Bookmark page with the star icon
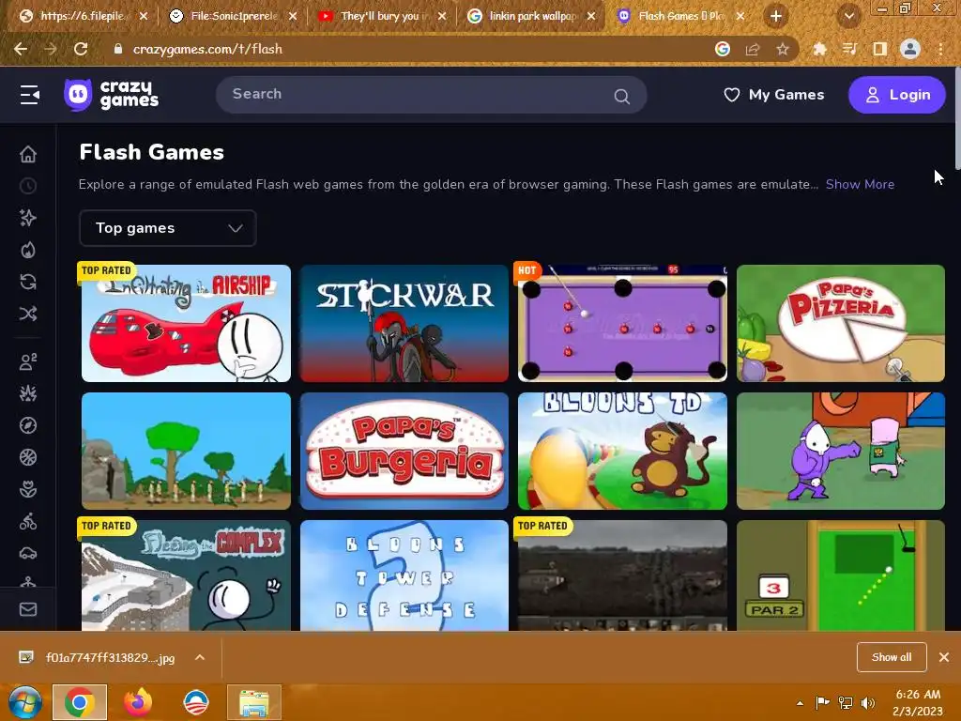The height and width of the screenshot is (721, 961). point(783,49)
